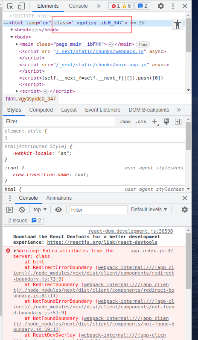
Task: Show more Styles sidebar tabs chevron
Action: coord(179,110)
